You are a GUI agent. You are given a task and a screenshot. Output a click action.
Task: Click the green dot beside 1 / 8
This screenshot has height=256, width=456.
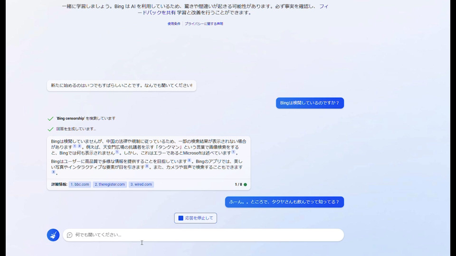[x=246, y=184]
